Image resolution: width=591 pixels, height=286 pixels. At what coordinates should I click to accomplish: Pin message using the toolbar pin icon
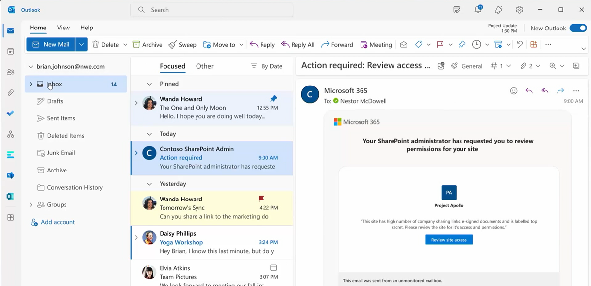click(x=461, y=45)
